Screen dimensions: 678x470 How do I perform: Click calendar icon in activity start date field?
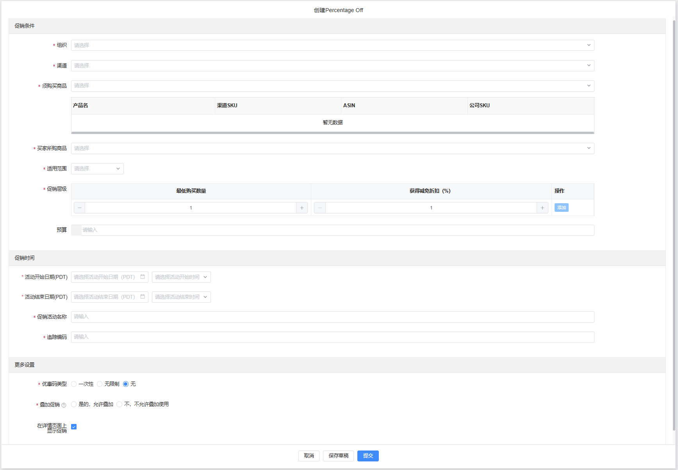143,277
